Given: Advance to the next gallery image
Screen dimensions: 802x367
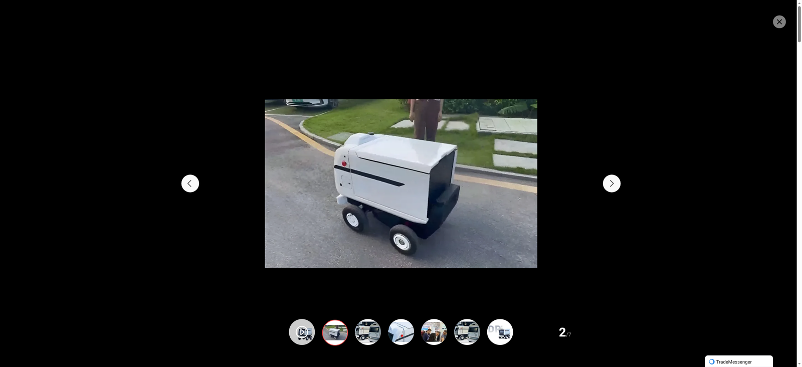Looking at the screenshot, I should pos(612,183).
